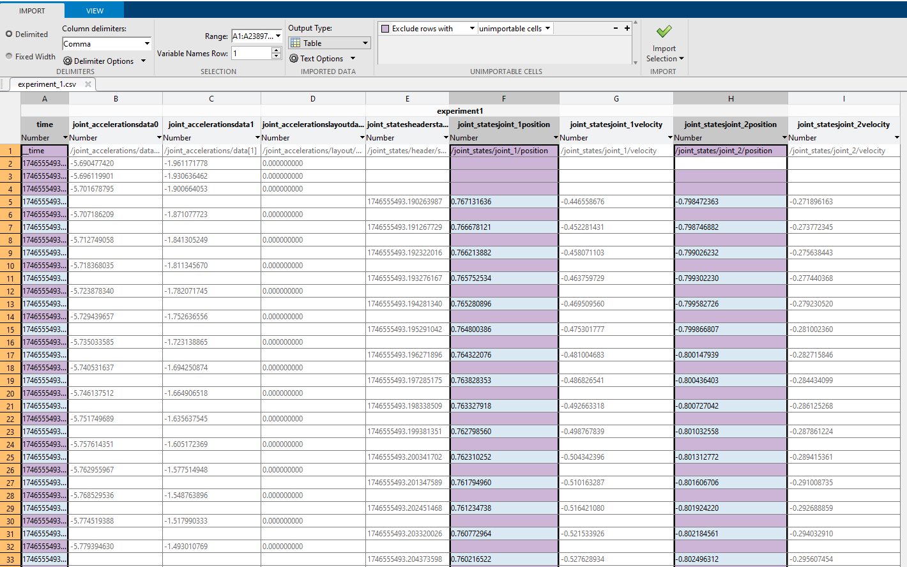
Task: Select column G header
Action: 616,98
